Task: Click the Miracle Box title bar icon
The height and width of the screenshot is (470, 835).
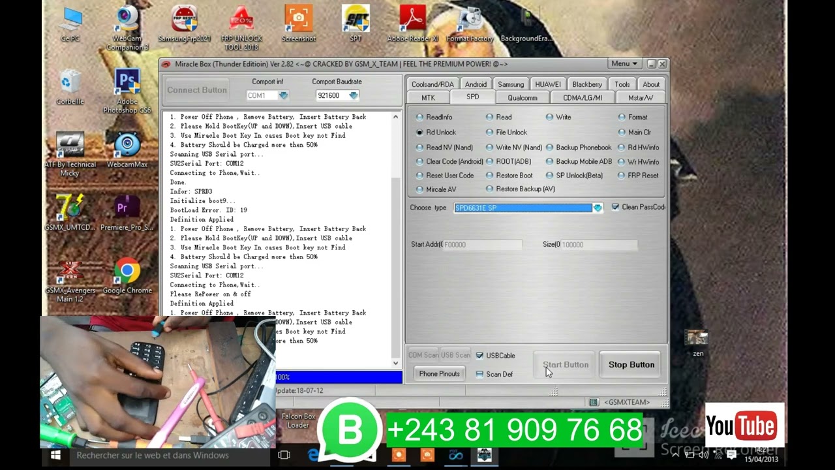Action: pos(167,64)
